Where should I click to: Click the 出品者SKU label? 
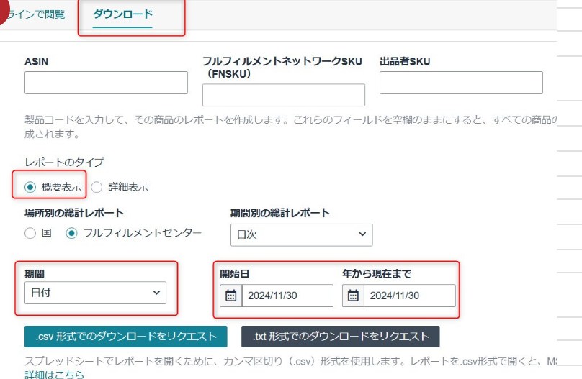(x=405, y=62)
